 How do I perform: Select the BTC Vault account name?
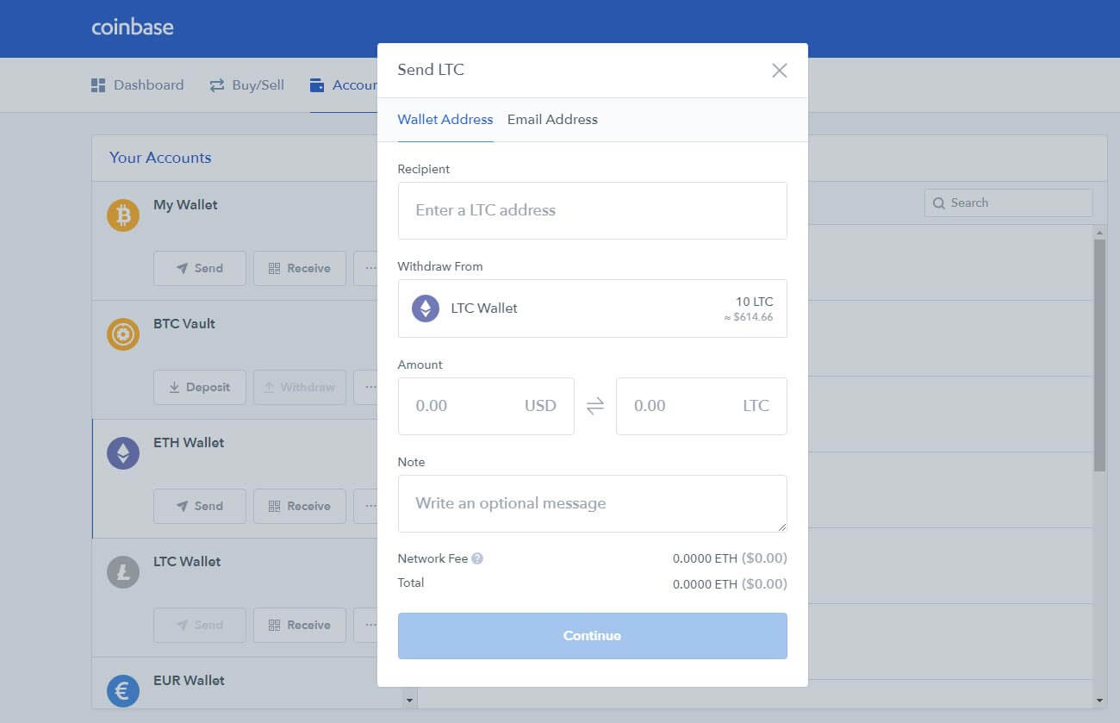[x=184, y=324]
